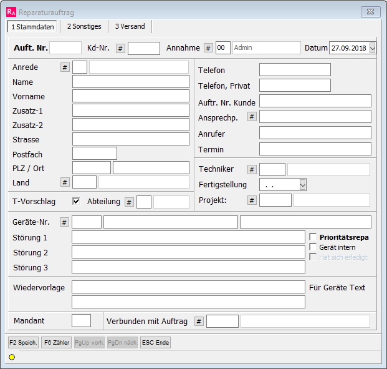The image size is (387, 369).
Task: Click the # button beside Ansprechp.
Action: pyautogui.click(x=252, y=117)
